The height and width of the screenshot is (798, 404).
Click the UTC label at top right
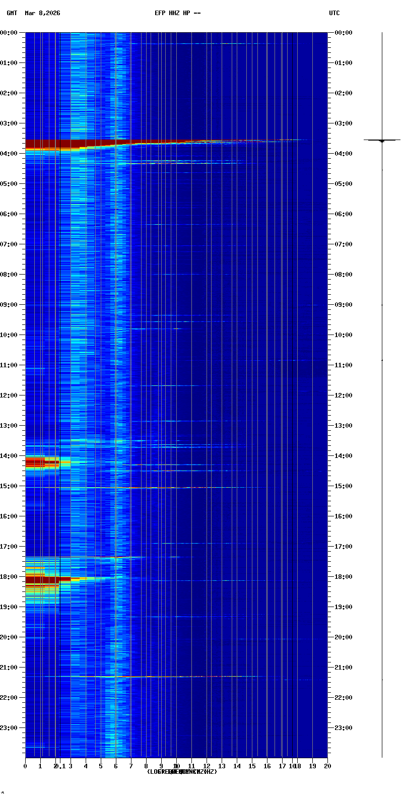[x=334, y=13]
